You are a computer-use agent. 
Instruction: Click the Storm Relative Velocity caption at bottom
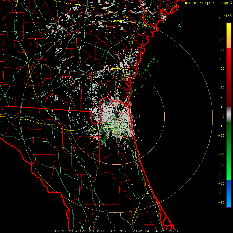click(x=116, y=231)
